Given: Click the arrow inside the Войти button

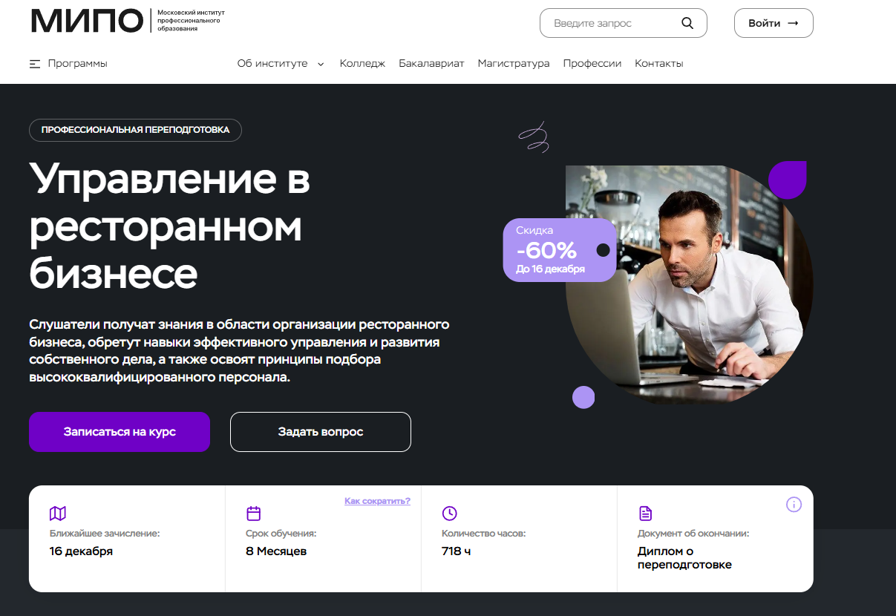Looking at the screenshot, I should (793, 23).
